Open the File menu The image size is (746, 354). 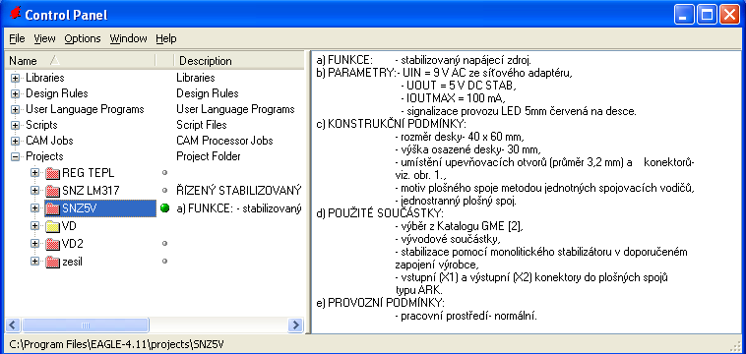(17, 38)
